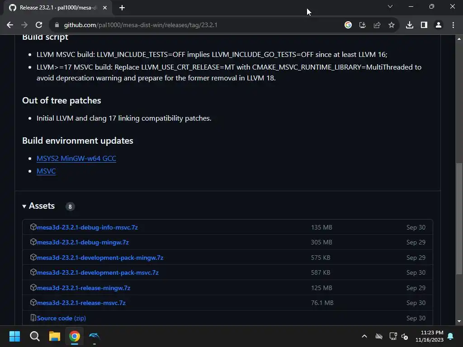Open Windows taskbar search

pos(35,336)
